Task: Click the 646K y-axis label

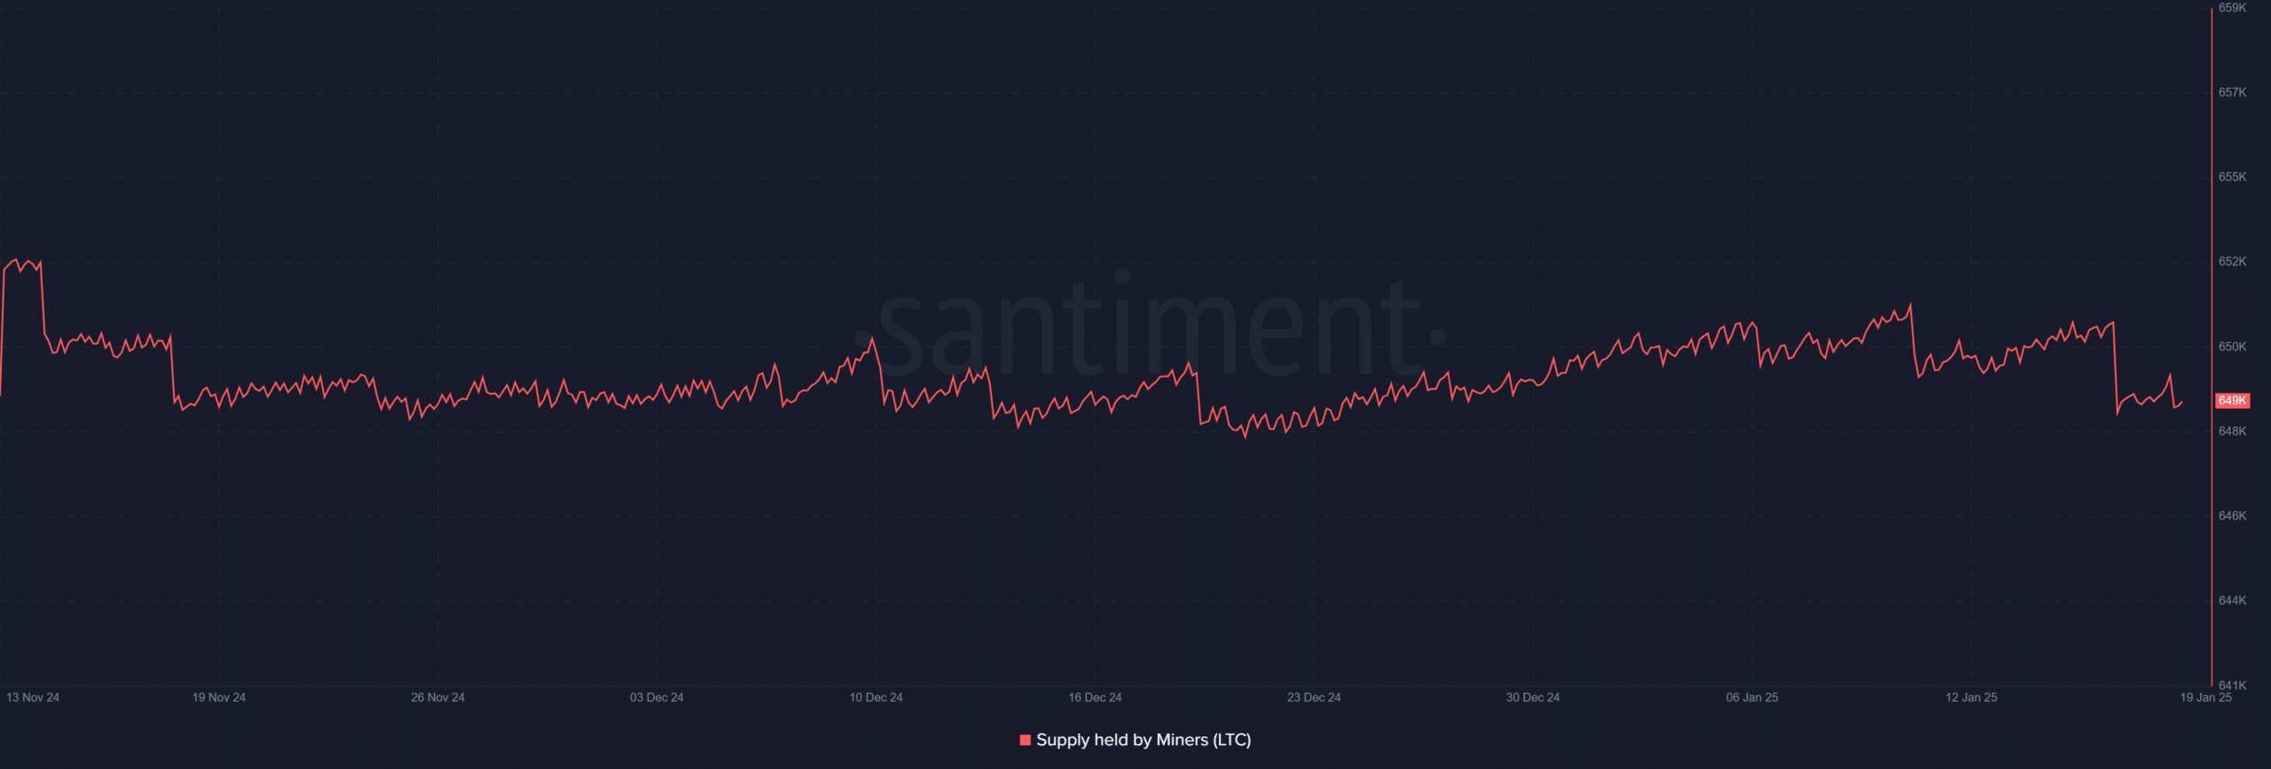Action: click(2232, 516)
